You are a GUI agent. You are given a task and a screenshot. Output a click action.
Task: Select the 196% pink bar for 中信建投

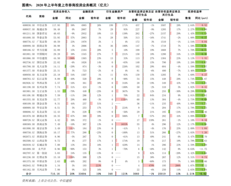71,58
